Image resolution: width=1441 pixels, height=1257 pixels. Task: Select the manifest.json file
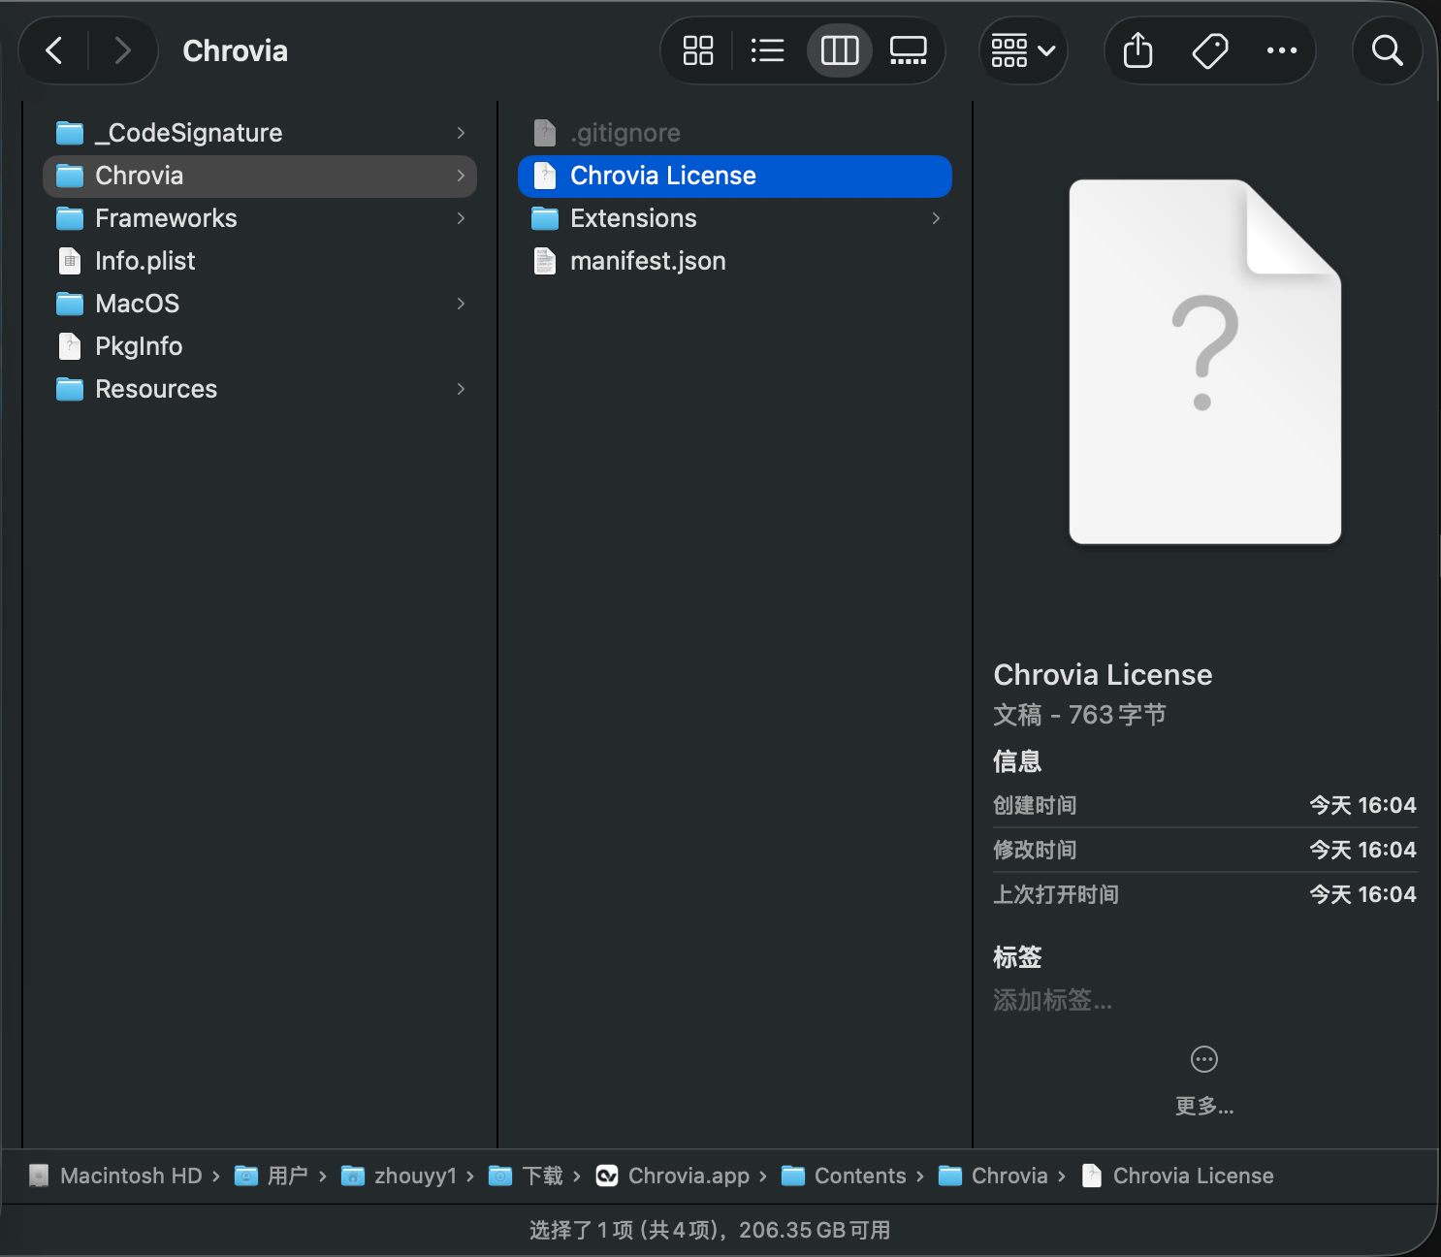[x=735, y=261]
